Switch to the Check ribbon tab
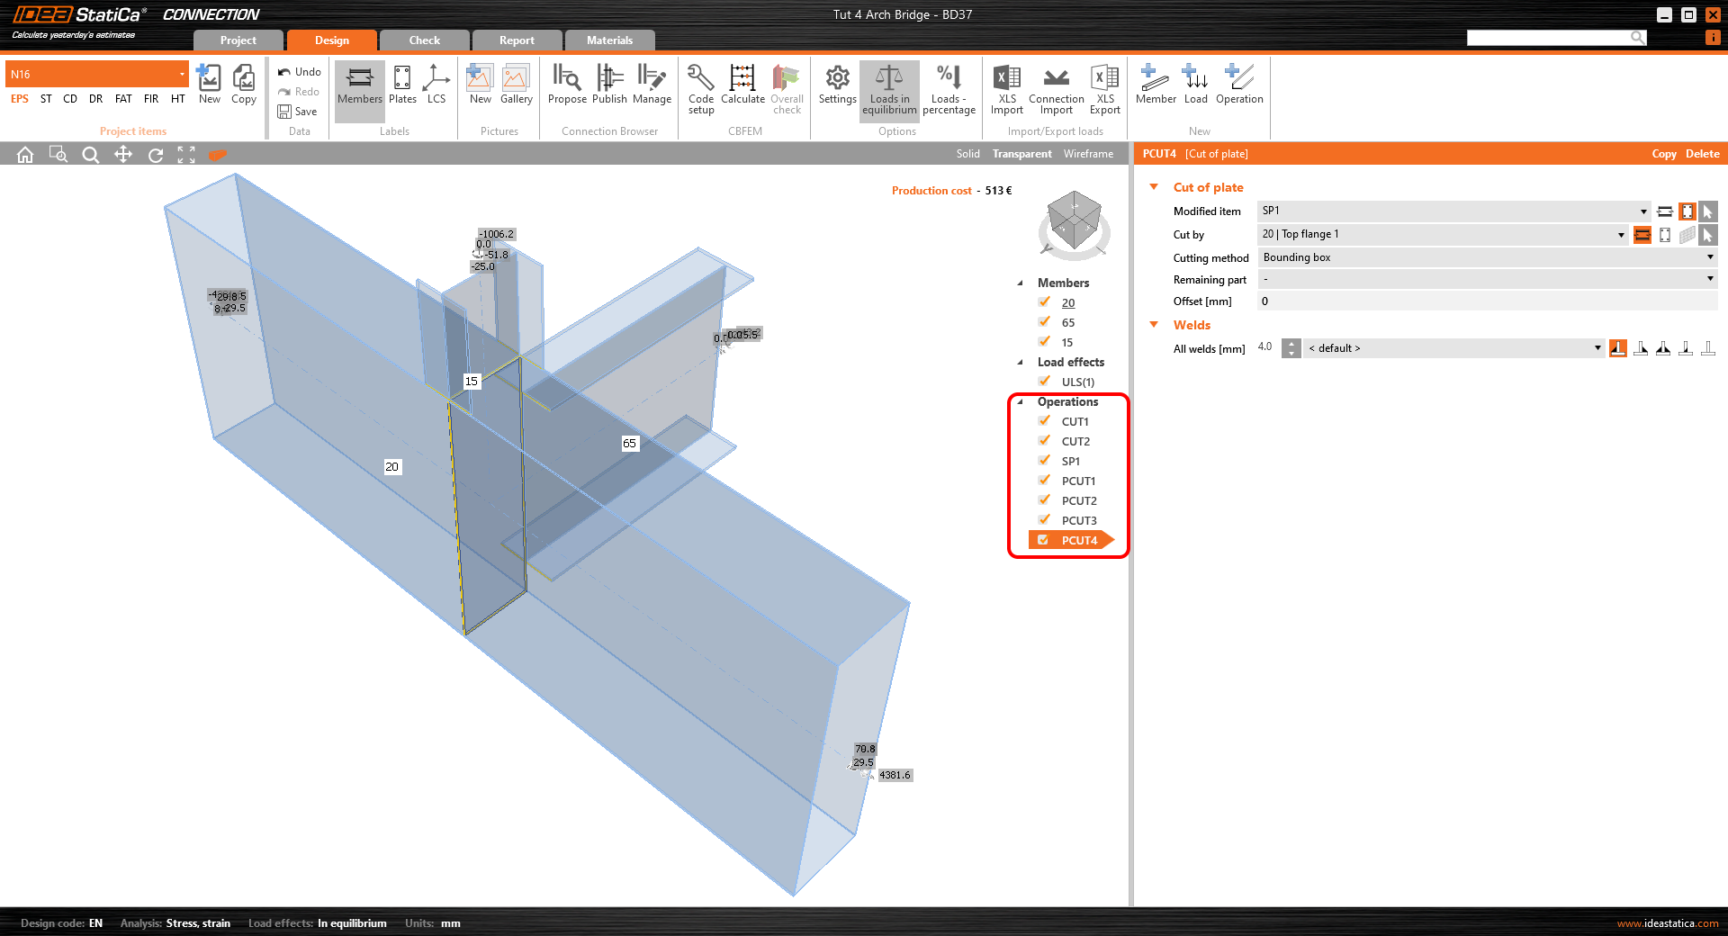Viewport: 1728px width, 936px height. 424,40
